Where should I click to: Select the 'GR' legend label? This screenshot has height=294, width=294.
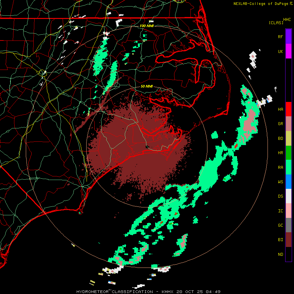point(280,124)
